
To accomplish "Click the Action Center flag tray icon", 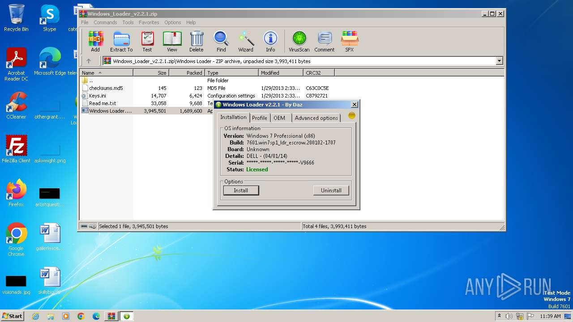I will point(530,316).
